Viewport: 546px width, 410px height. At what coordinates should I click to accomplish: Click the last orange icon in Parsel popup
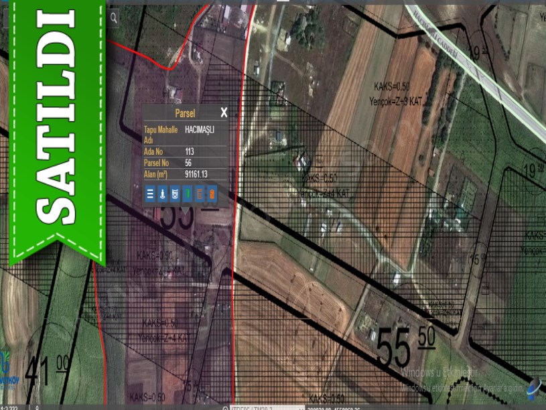point(211,194)
